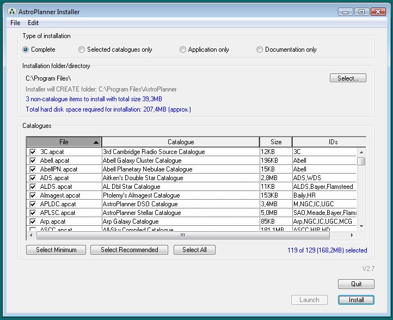Click the vertical scrollbar thumb in catalogues
Screen dimensions: 393x320
(x=361, y=161)
